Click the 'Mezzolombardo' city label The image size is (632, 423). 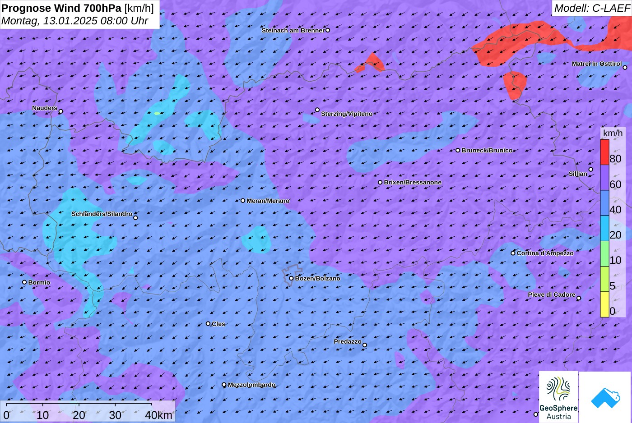click(251, 385)
